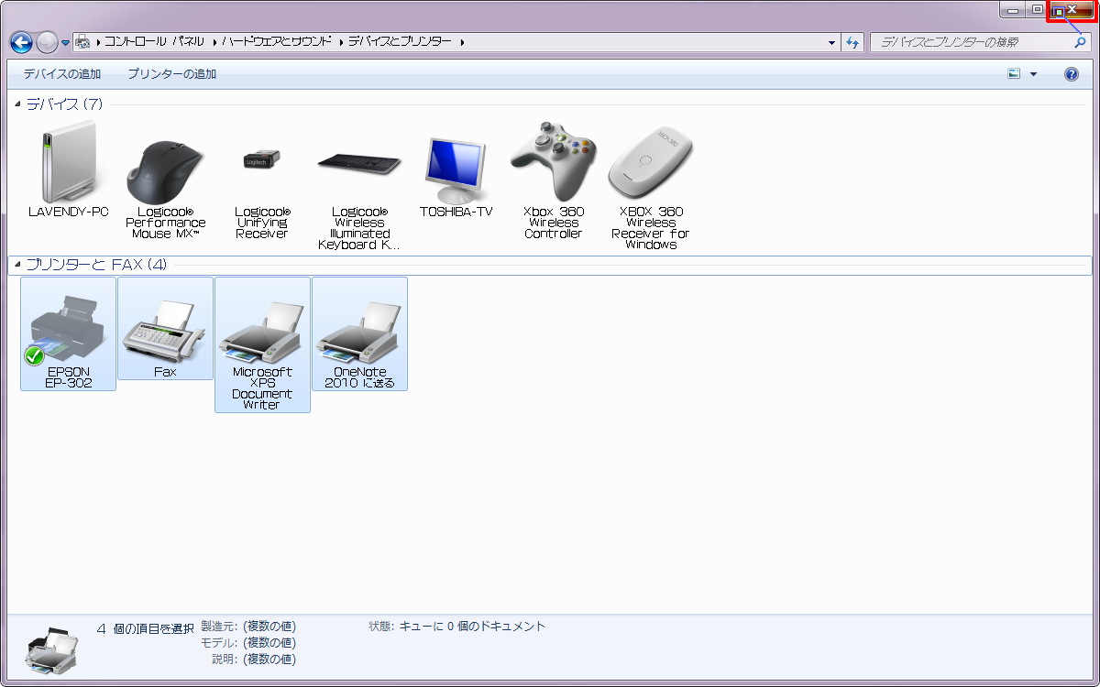
Task: Click the 製造元: (複数の値) detail text
Action: pyautogui.click(x=248, y=627)
